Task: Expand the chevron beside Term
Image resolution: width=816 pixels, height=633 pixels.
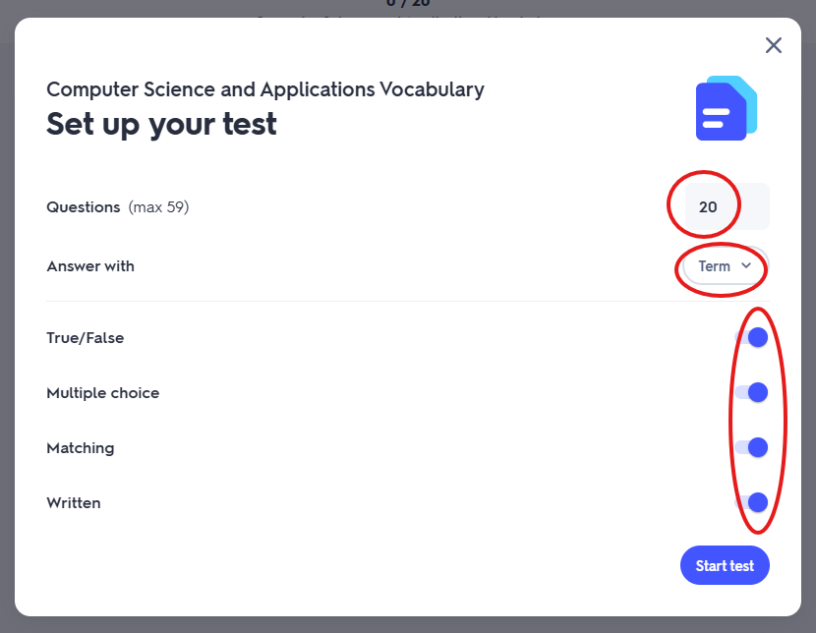Action: [746, 266]
